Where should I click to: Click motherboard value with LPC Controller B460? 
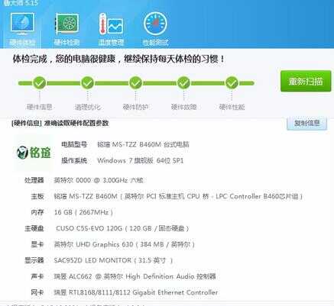click(178, 196)
